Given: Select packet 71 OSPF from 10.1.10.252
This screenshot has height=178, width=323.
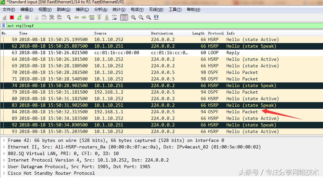Looking at the screenshot, I should pos(162,79).
